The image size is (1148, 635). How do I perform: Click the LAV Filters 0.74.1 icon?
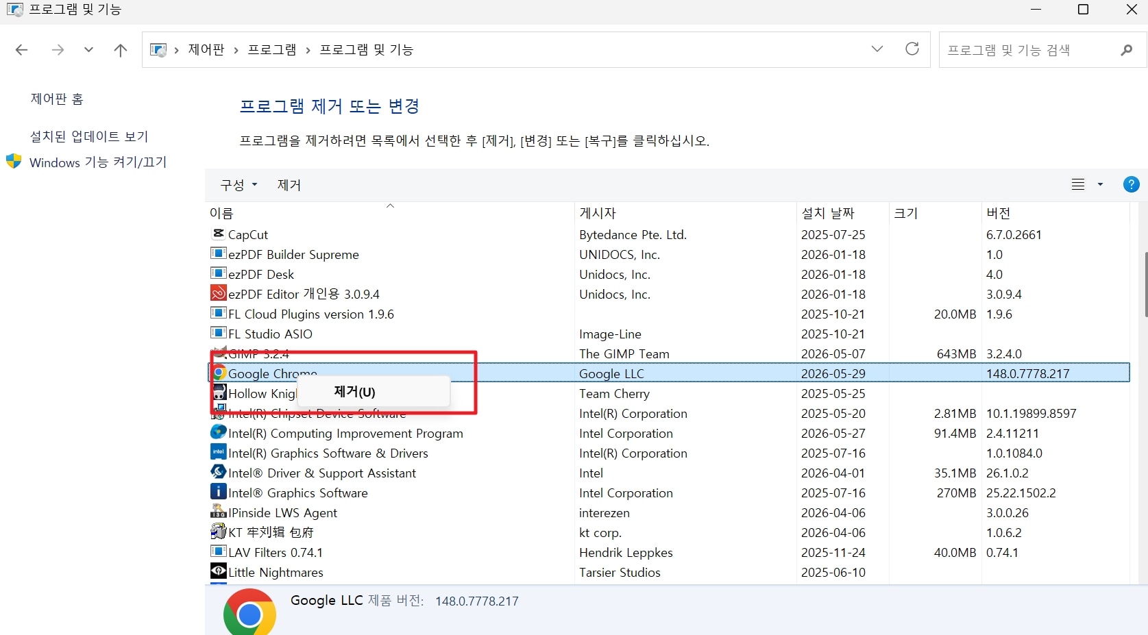pos(219,551)
